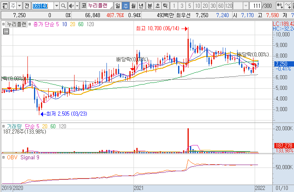This screenshot has height=192, width=294.
Task: Click the speaker sound alert icon
Action: tap(71, 6)
